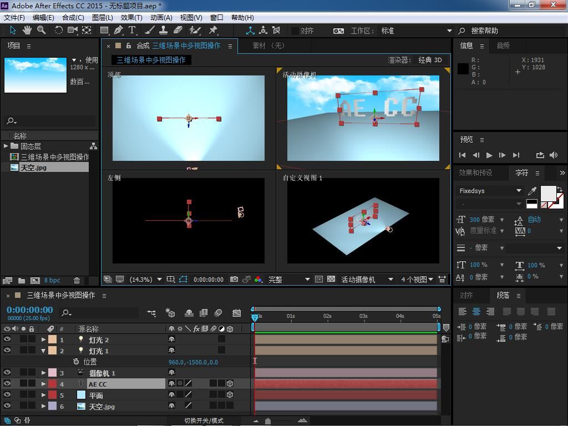Select the Roto Brush tool
Screen dimensions: 568x426
point(195,31)
